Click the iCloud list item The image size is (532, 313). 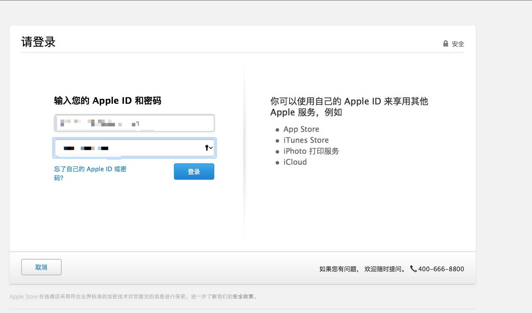pos(295,162)
